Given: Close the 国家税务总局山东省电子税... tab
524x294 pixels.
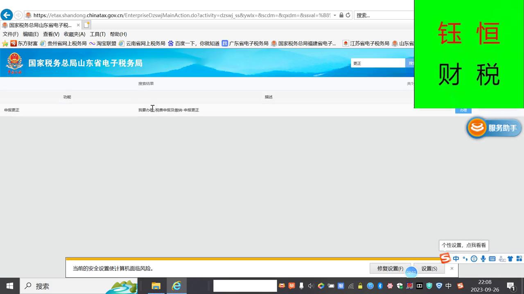Looking at the screenshot, I should tap(78, 25).
